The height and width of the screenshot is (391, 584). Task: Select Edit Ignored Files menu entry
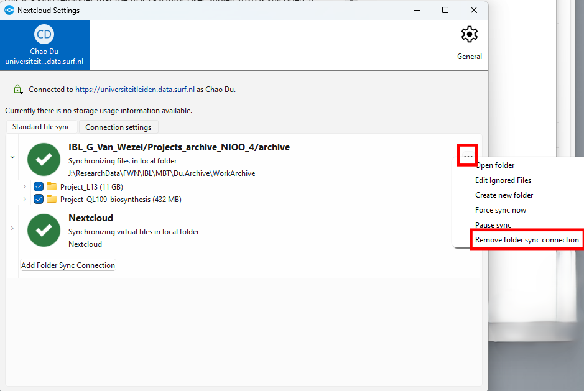(503, 180)
